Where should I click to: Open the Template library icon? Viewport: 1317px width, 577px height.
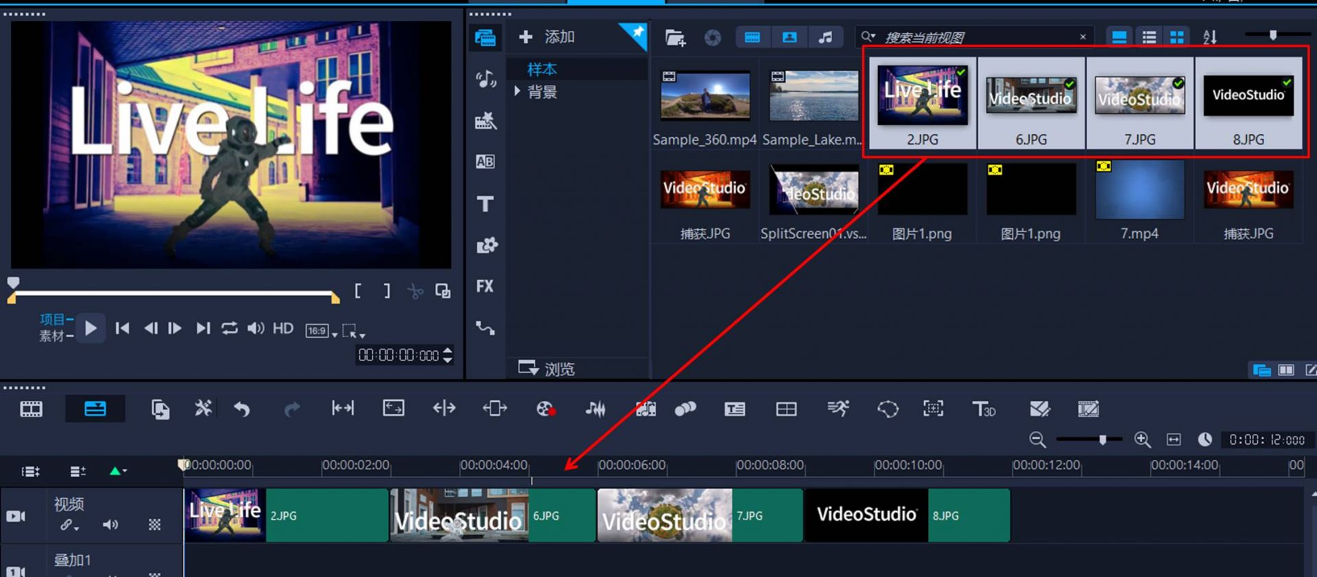pyautogui.click(x=486, y=121)
